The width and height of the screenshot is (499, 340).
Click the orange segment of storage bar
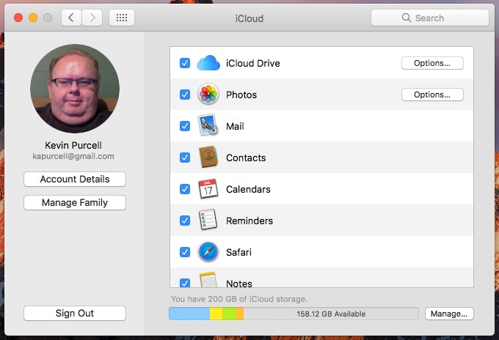240,314
